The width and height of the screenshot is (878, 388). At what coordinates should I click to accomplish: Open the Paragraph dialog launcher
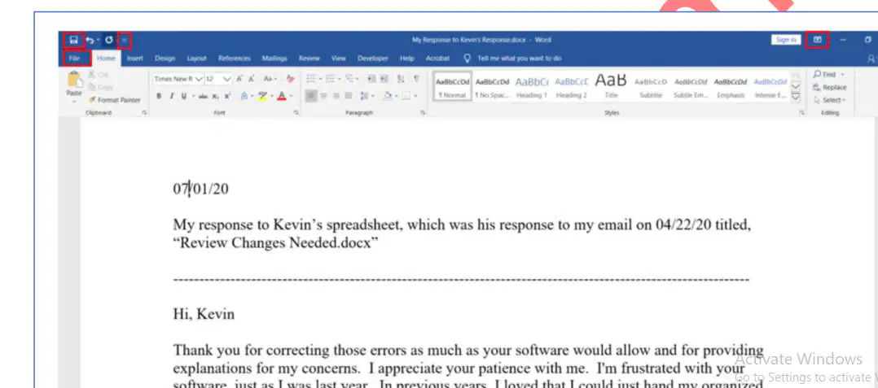[423, 113]
